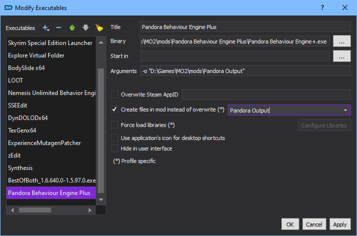The height and width of the screenshot is (236, 357).
Task: Move executable up with green arrow
Action: coord(72,27)
